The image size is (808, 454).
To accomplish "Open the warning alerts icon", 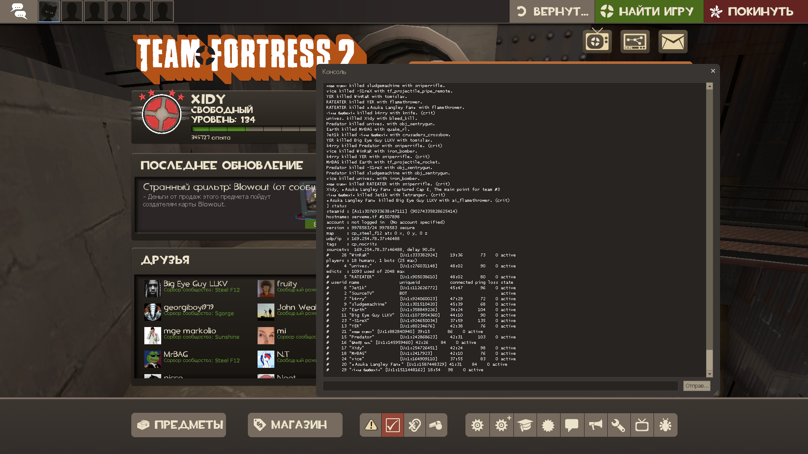I will (x=371, y=425).
